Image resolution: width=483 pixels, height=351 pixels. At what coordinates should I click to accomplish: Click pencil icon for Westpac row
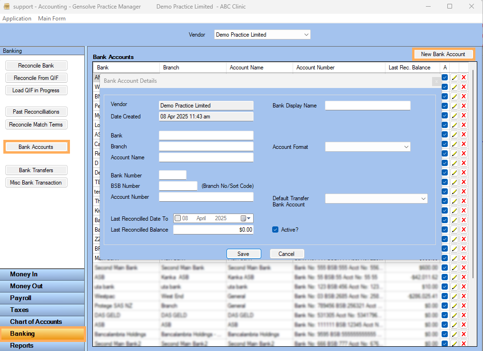454,296
